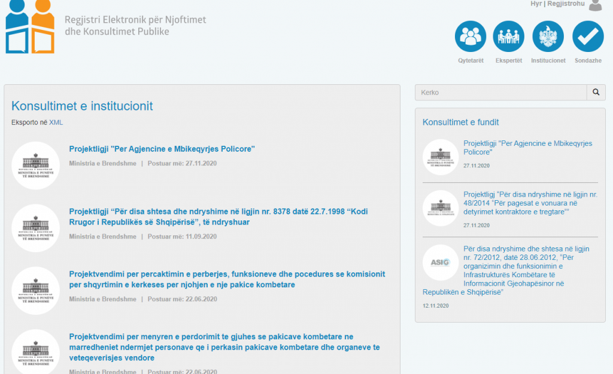The image size is (613, 374).
Task: Open the draft decision on komisionit per pakice kombetare
Action: point(227,279)
